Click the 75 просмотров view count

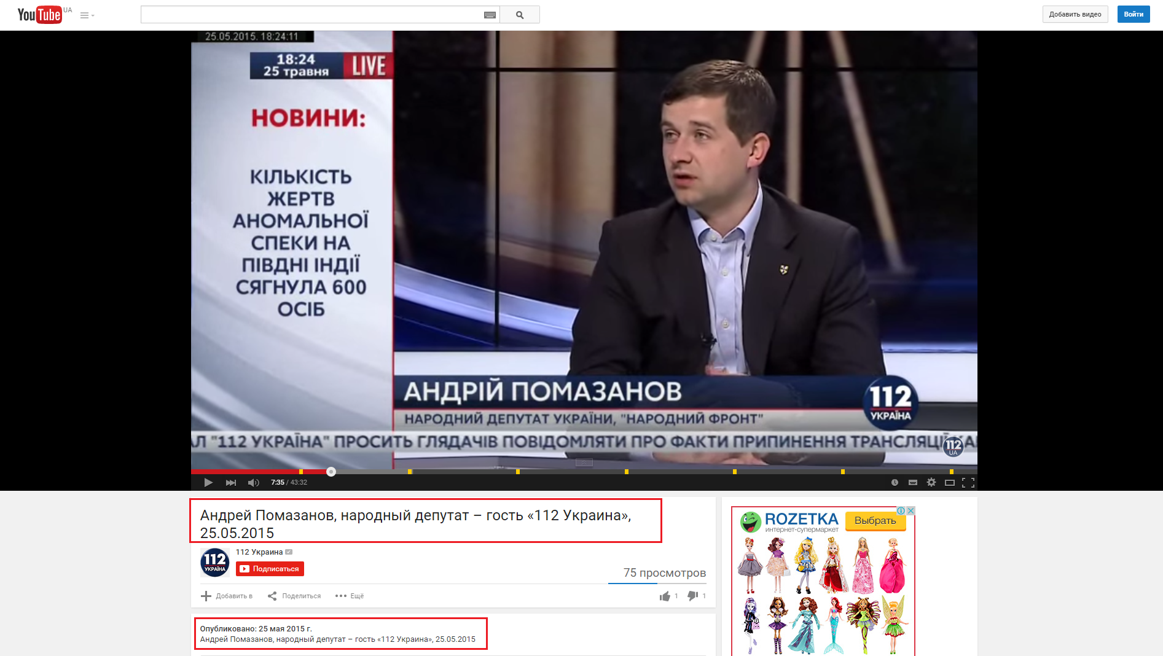click(x=665, y=572)
